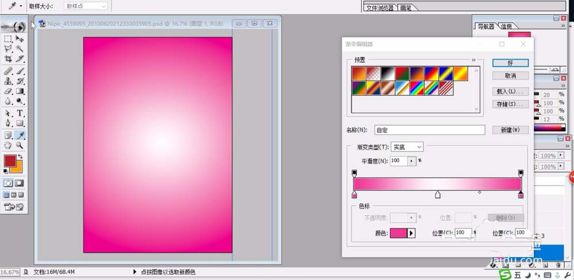Choose full screen mode without menu bar
The image size is (574, 280).
(x=21, y=195)
